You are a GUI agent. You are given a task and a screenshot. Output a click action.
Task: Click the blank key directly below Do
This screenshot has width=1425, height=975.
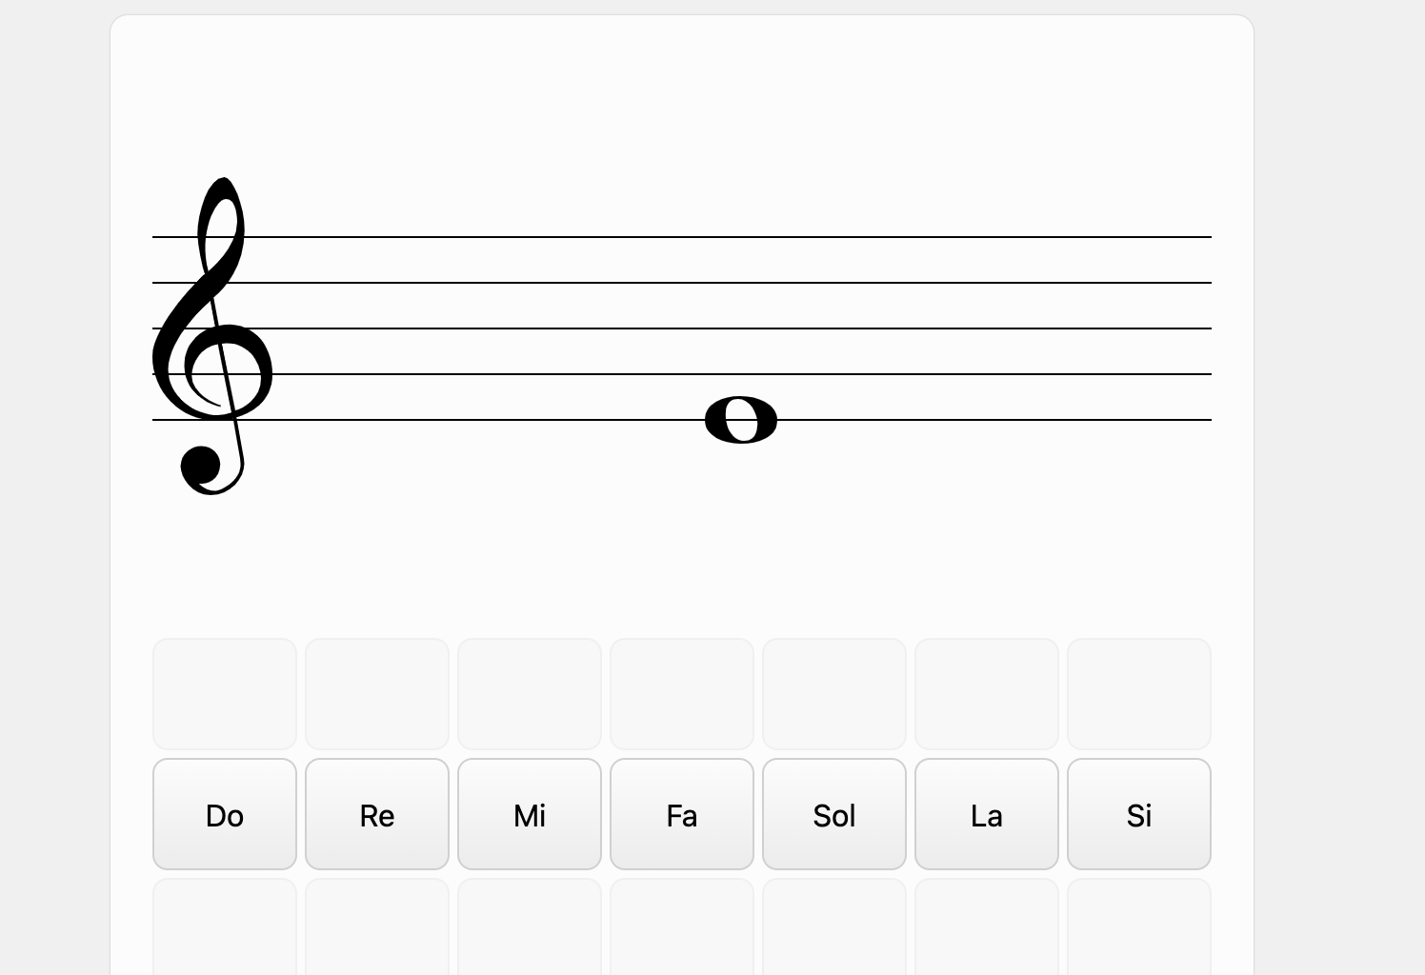pyautogui.click(x=225, y=927)
